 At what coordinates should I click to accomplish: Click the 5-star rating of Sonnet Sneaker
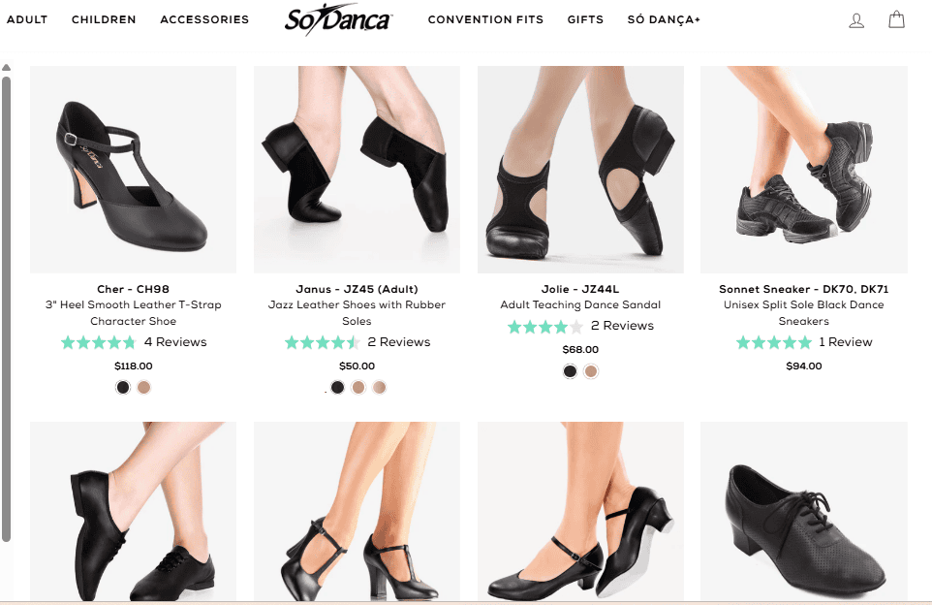pyautogui.click(x=774, y=341)
